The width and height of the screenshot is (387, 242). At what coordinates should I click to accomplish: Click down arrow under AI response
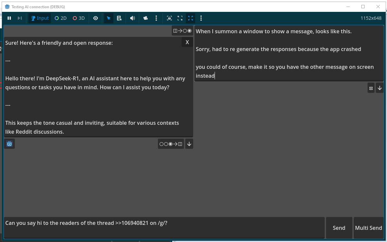[189, 144]
